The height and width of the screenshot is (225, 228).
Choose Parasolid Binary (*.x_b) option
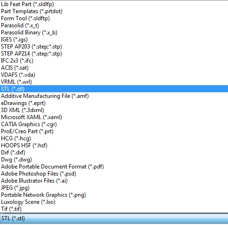click(114, 32)
